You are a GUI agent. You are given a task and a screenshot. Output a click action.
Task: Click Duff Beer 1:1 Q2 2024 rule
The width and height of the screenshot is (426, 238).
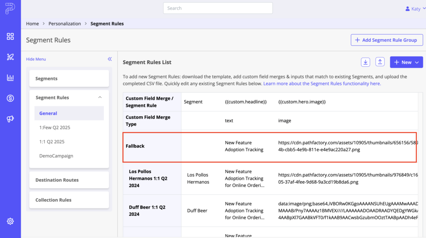click(x=147, y=211)
